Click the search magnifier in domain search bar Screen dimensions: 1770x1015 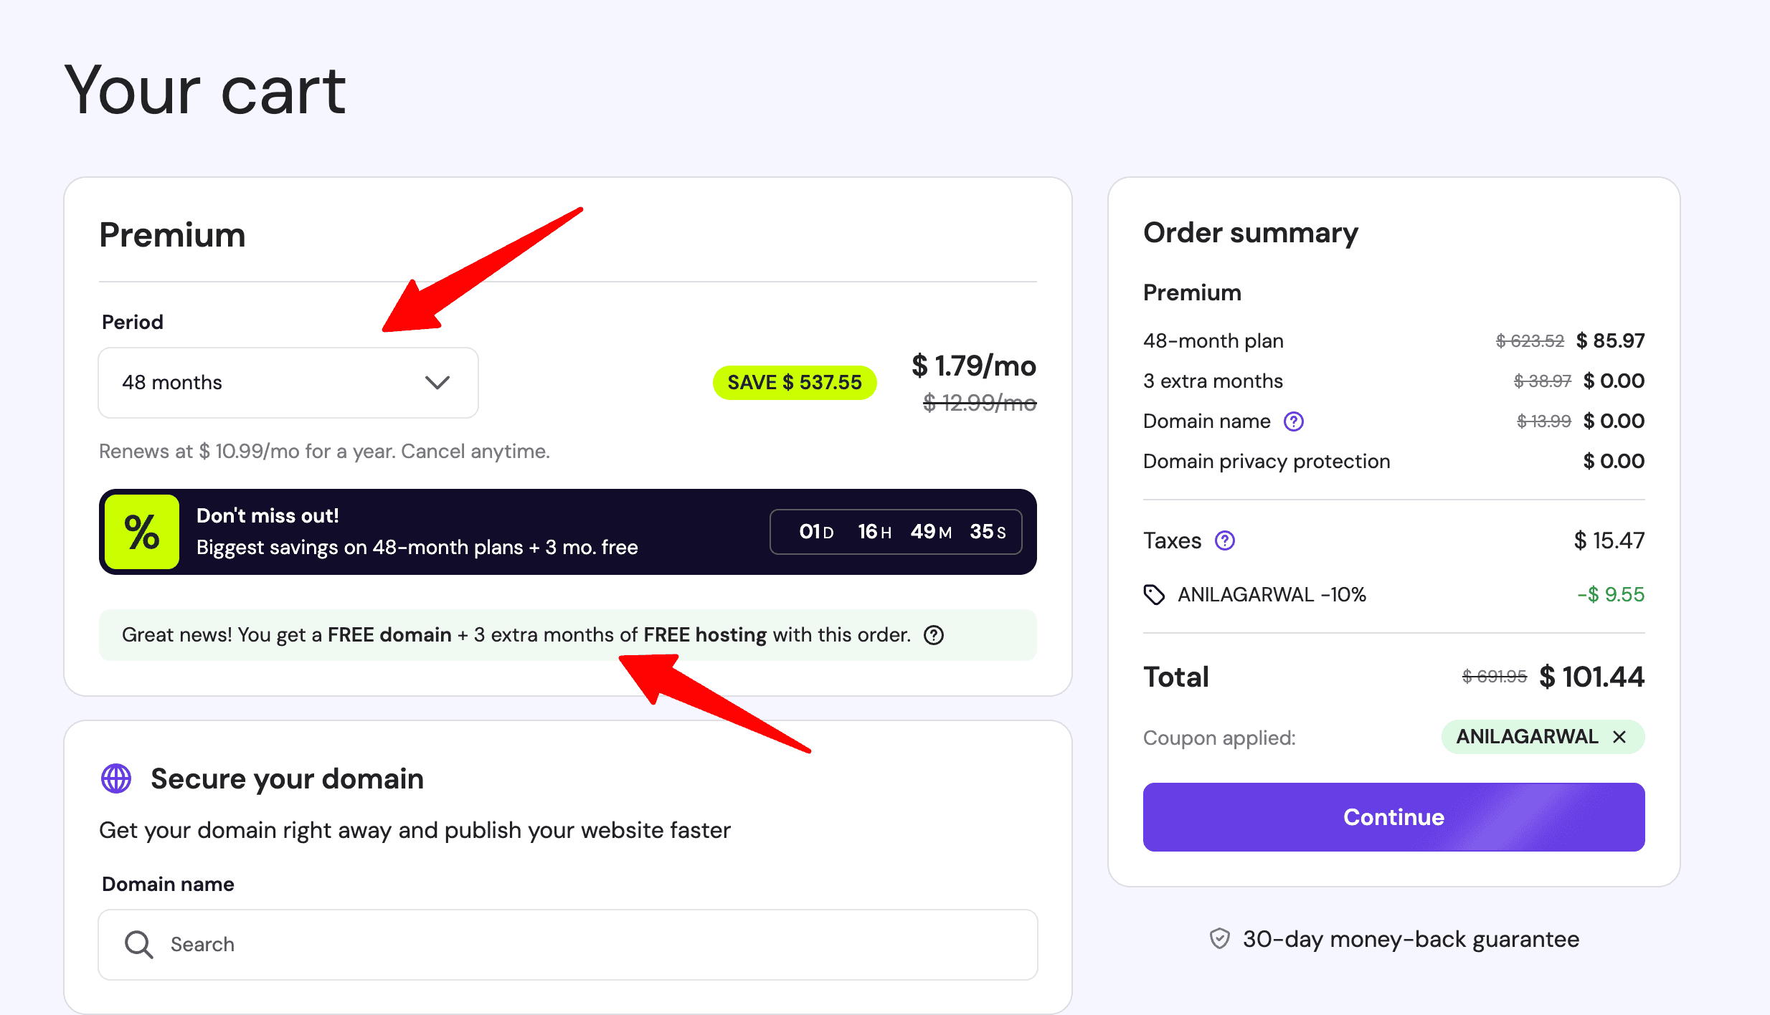coord(138,944)
